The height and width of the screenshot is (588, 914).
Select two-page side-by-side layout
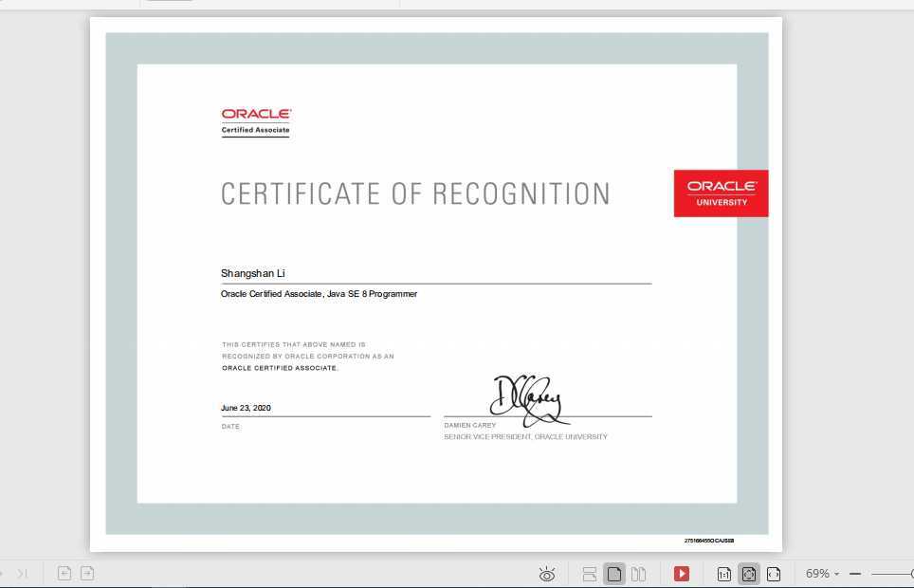[638, 574]
